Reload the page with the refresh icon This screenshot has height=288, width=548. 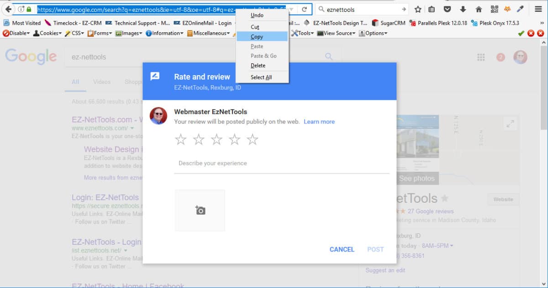304,9
